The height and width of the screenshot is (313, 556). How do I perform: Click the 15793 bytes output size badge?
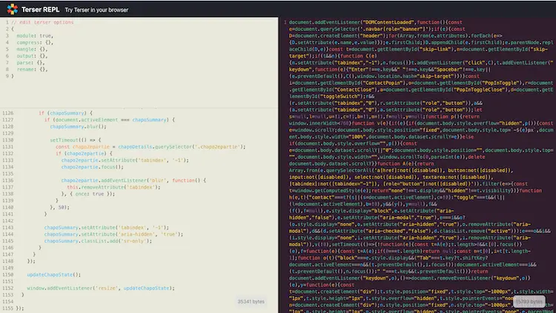pos(531,302)
